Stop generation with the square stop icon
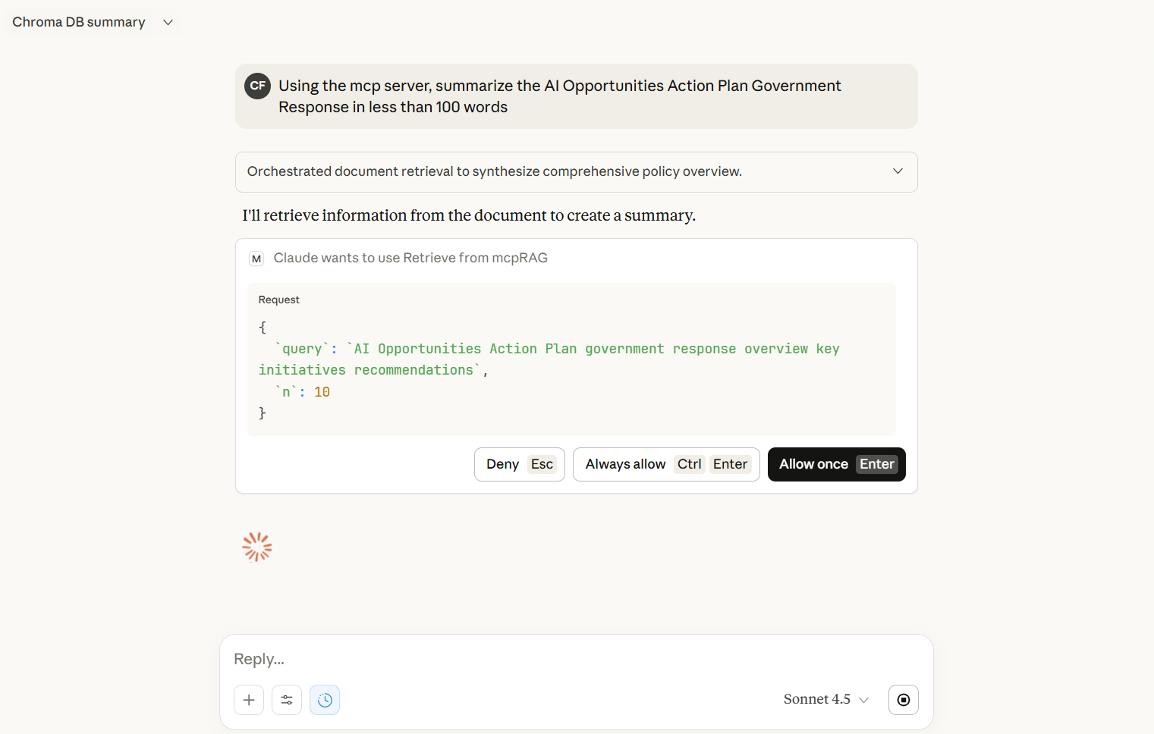The height and width of the screenshot is (734, 1154). click(903, 699)
